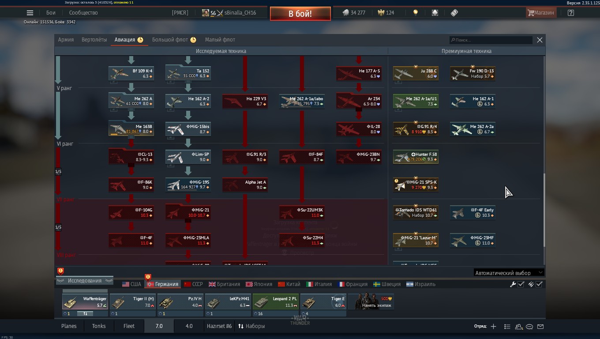
Task: Click the [PMCR] squadron tag
Action: click(180, 13)
